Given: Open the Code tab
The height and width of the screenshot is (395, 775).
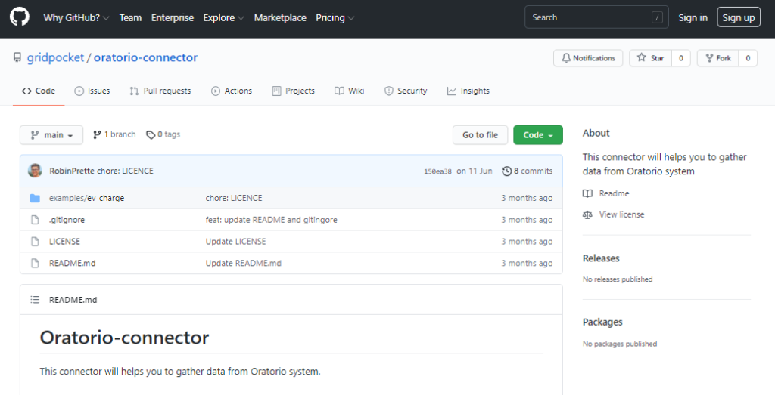Looking at the screenshot, I should coord(39,91).
